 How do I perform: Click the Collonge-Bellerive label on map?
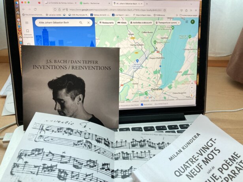[x=190, y=49]
